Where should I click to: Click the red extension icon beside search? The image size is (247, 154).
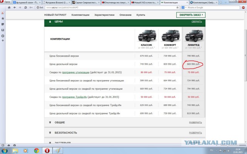click(244, 8)
